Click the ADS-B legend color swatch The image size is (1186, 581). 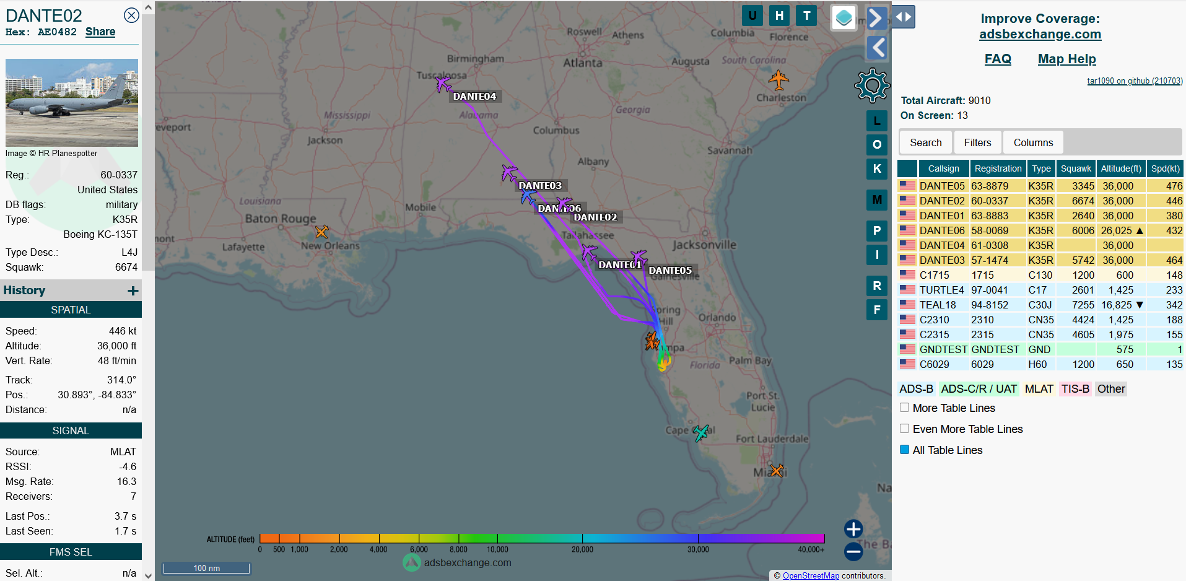(x=916, y=389)
